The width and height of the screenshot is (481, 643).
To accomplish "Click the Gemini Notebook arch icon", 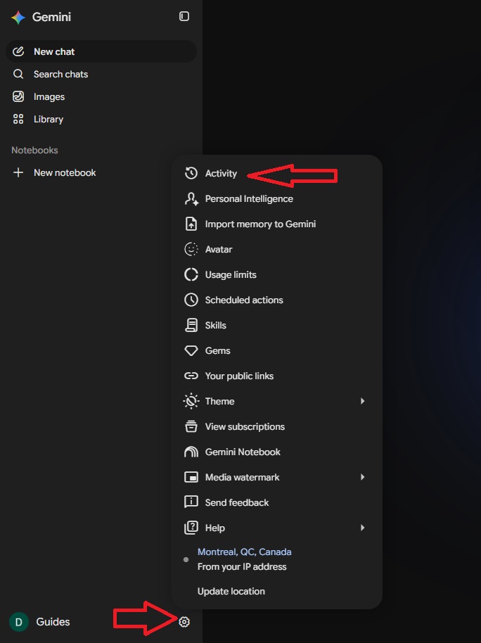I will pyautogui.click(x=191, y=452).
